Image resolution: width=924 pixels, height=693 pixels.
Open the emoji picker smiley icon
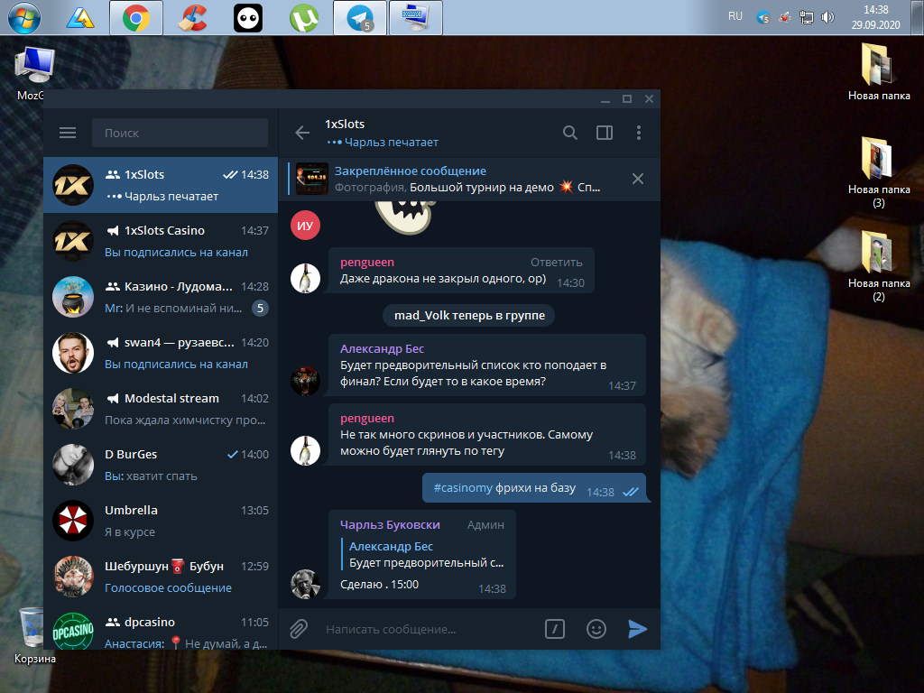point(596,629)
